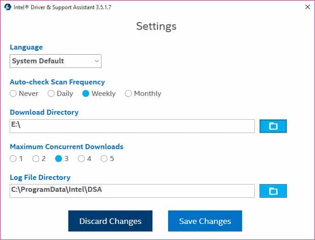Image resolution: width=315 pixels, height=240 pixels.
Task: Choose the Weekly scan frequency option
Action: coord(86,94)
